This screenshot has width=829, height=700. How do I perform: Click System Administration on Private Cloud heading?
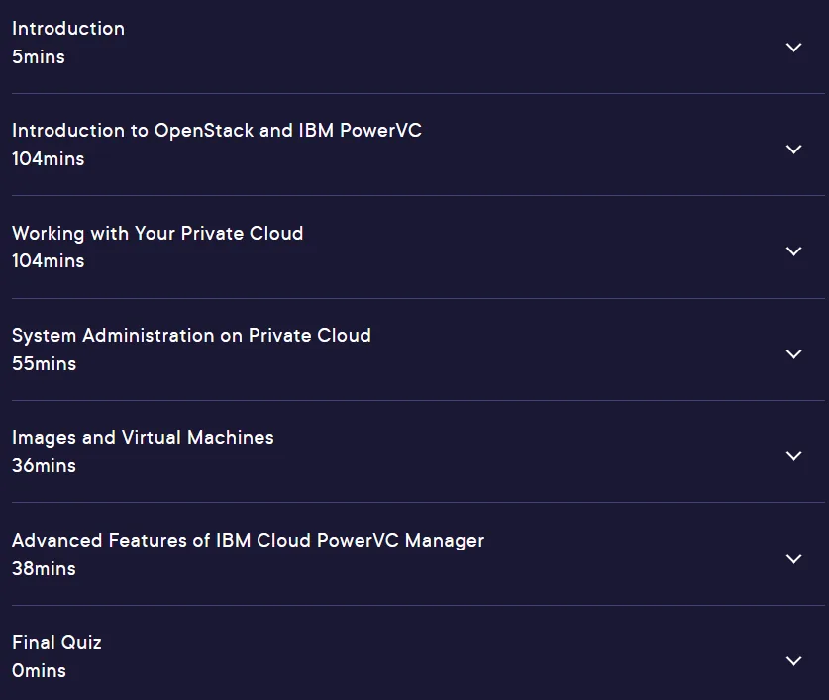tap(191, 336)
